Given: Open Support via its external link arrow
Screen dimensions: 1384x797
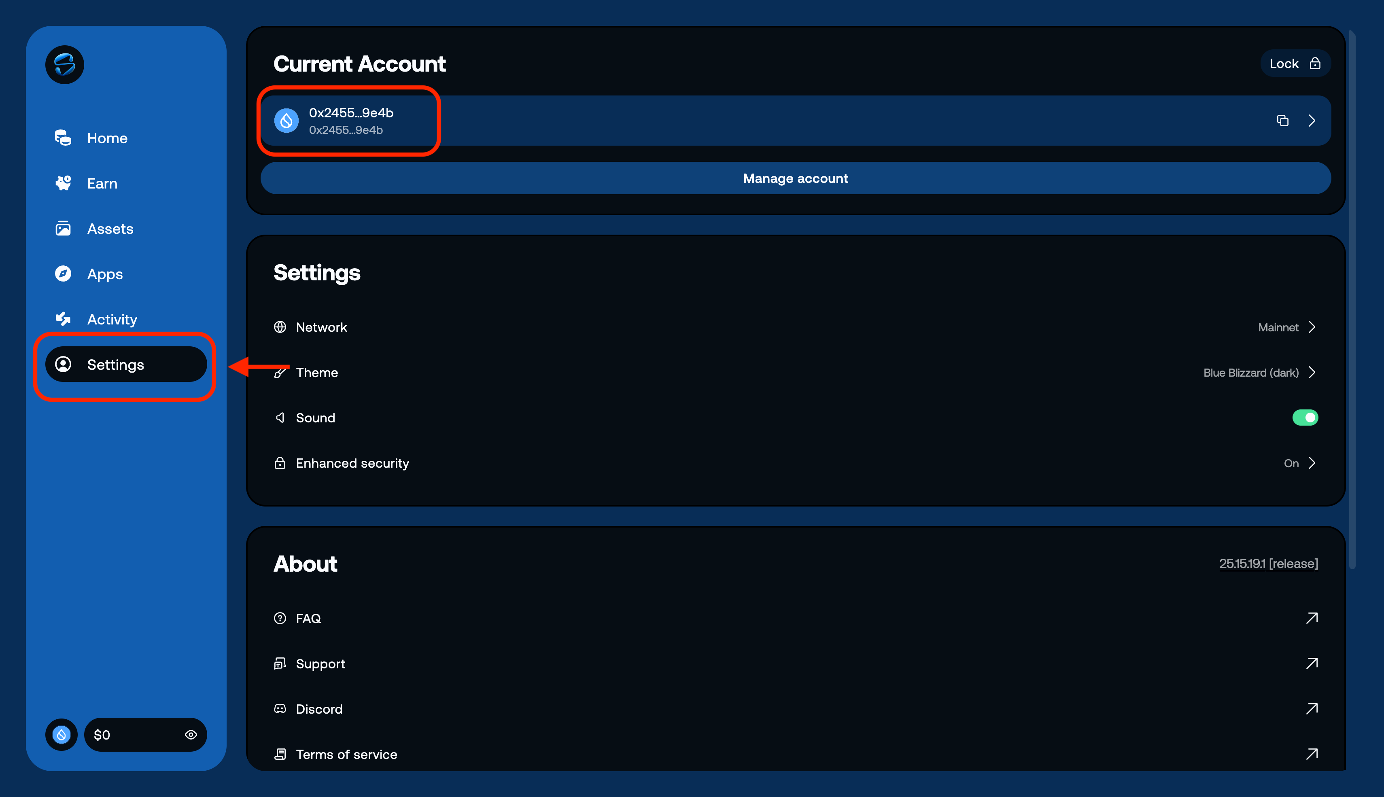Looking at the screenshot, I should click(x=1312, y=663).
